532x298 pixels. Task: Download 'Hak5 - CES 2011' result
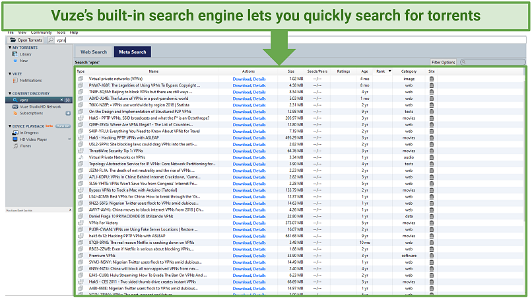[x=242, y=282]
